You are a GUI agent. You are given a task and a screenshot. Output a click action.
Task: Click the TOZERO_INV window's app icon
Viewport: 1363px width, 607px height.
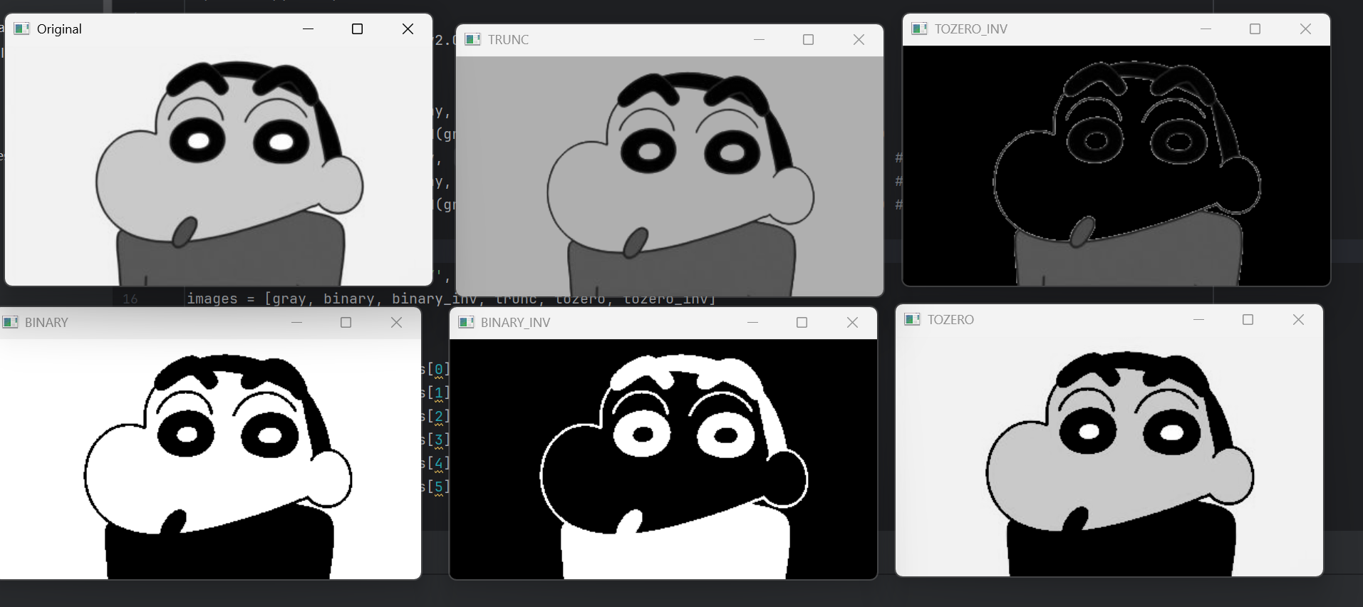[x=920, y=28]
